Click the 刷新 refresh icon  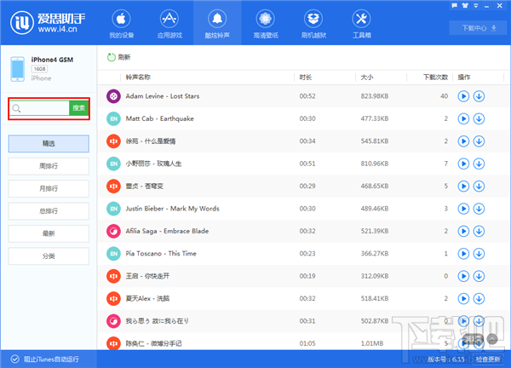111,57
